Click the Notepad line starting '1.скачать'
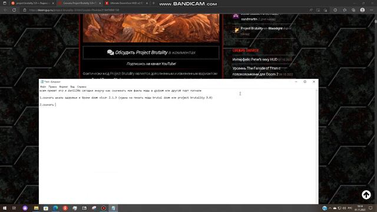Screen dimensions: 377x212 (x=126, y=98)
